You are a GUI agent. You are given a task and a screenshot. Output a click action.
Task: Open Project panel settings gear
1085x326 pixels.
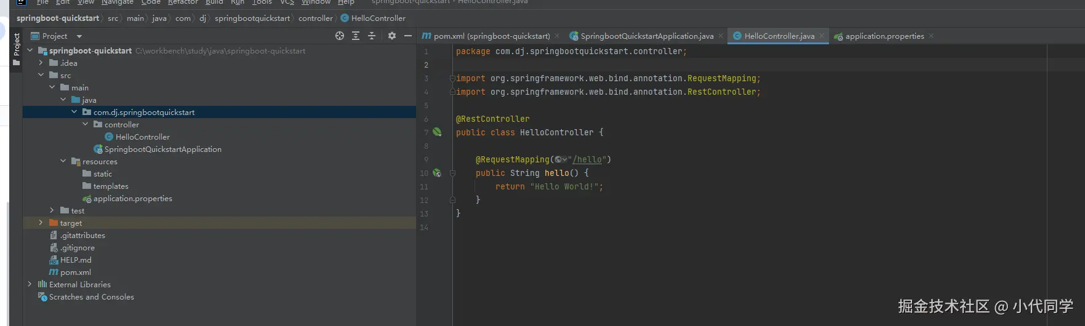tap(392, 36)
